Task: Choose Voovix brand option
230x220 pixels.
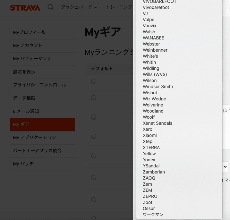Action: tap(179, 26)
